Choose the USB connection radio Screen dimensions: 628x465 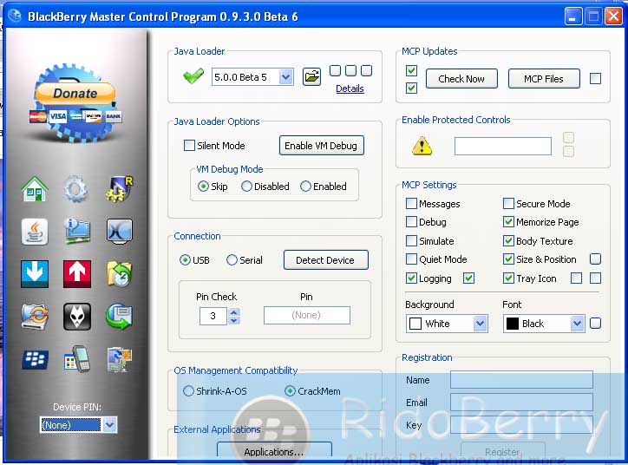click(185, 260)
